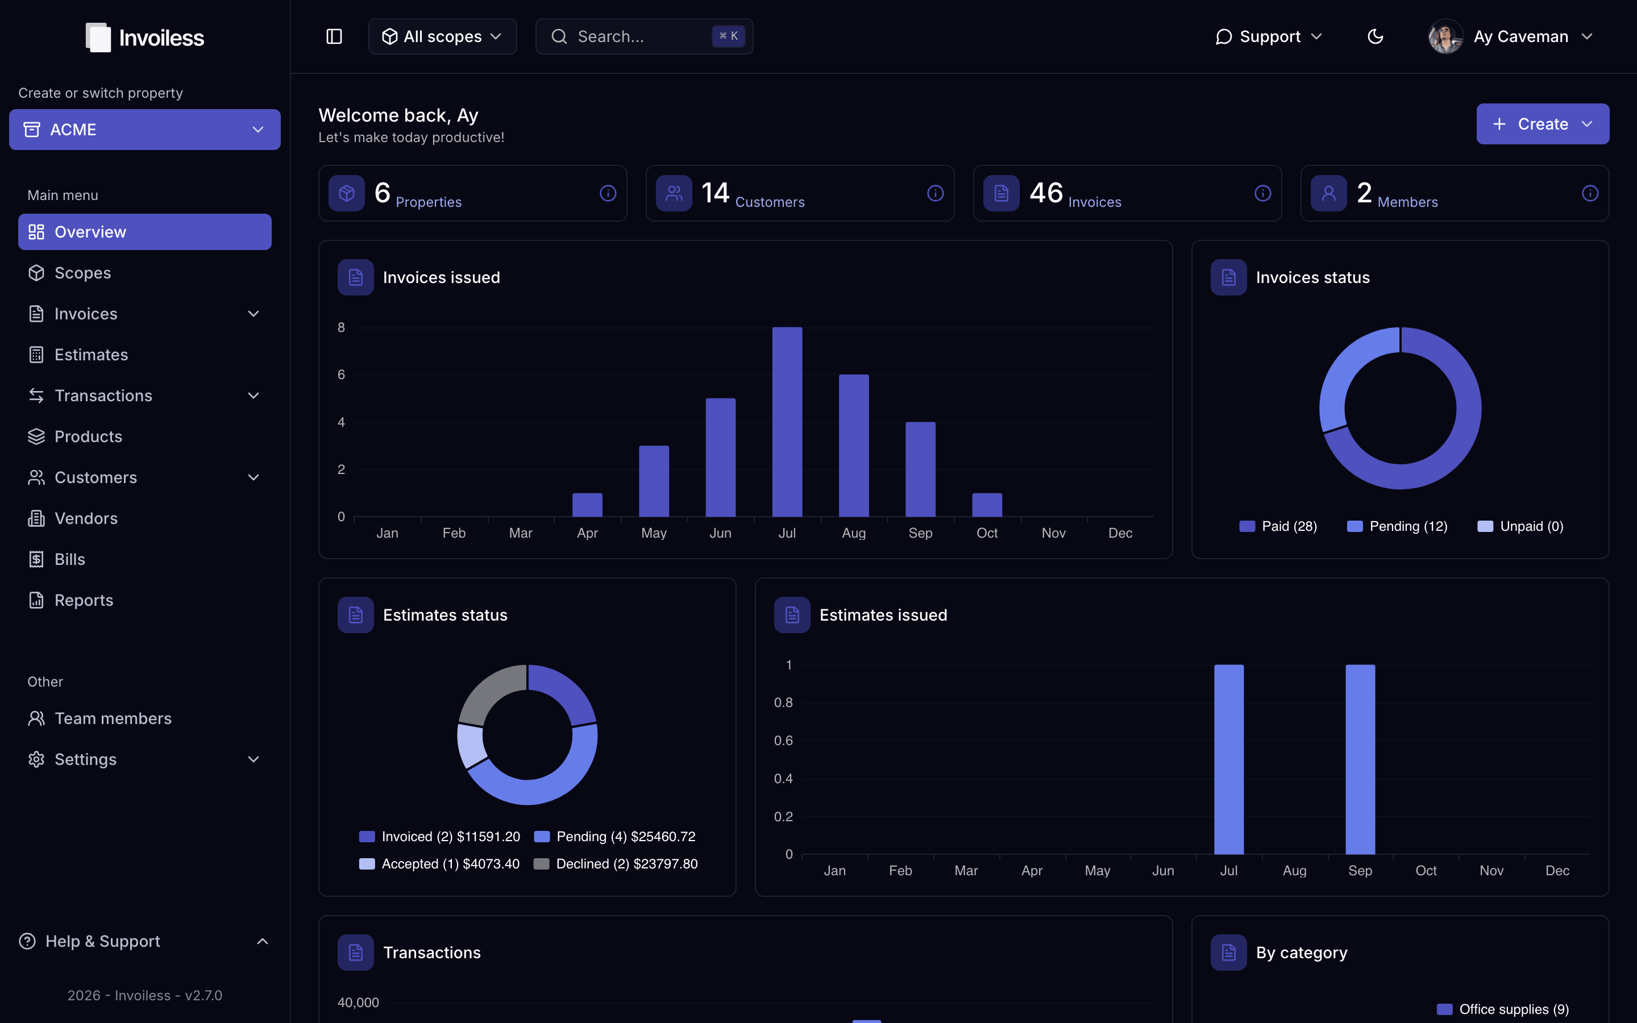Click the Invoiless logo link

(x=145, y=38)
